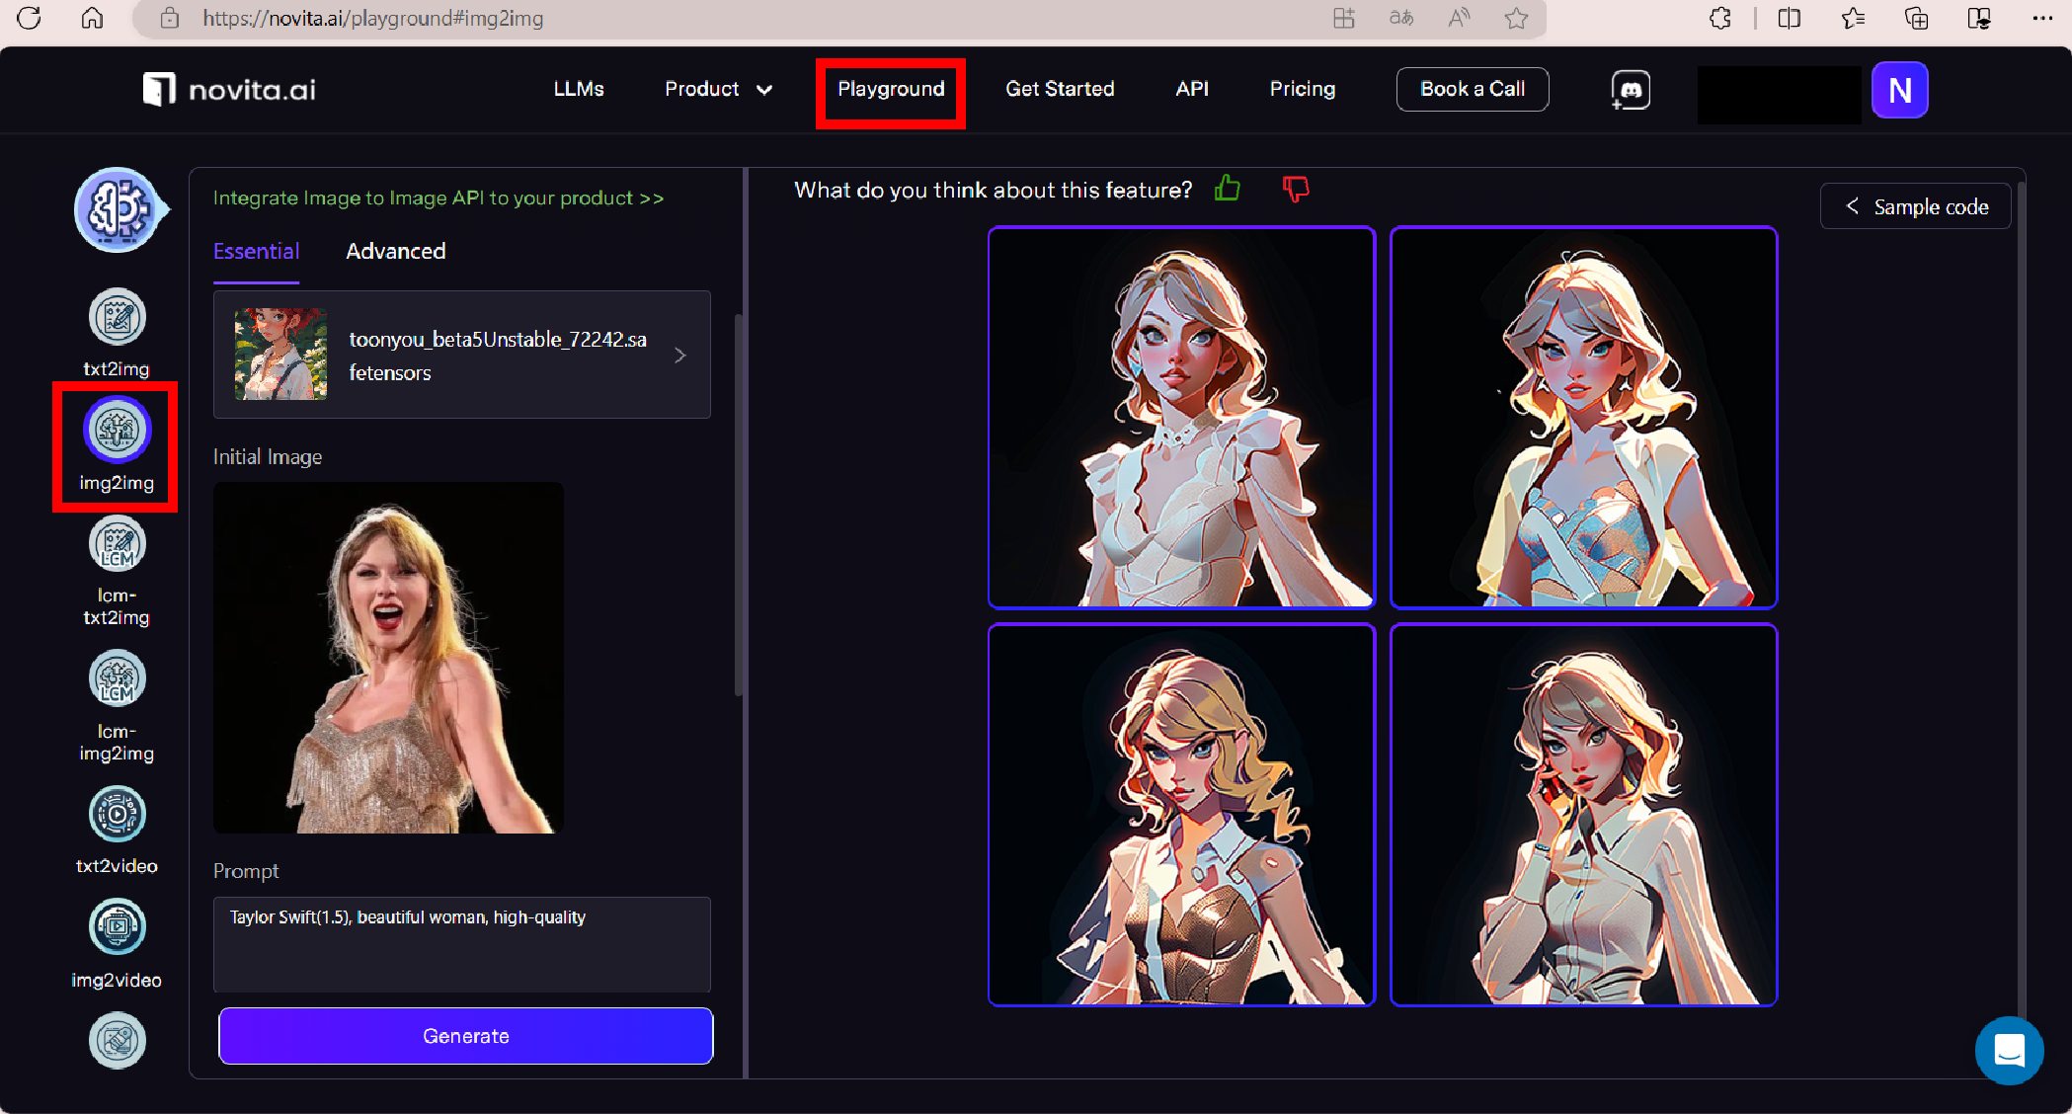Select the top-left generated image thumbnail

coord(1181,418)
